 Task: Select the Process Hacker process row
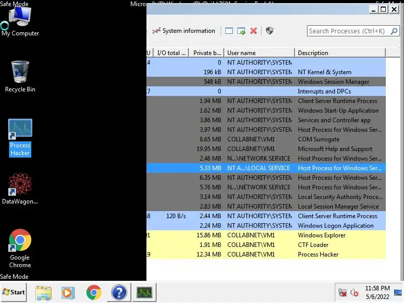coord(266,255)
